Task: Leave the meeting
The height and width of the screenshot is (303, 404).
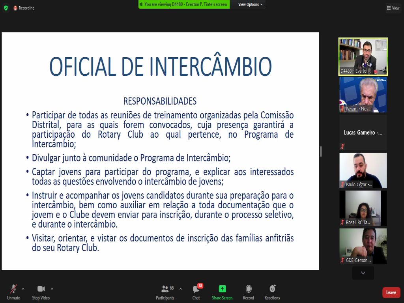Action: pos(391,292)
